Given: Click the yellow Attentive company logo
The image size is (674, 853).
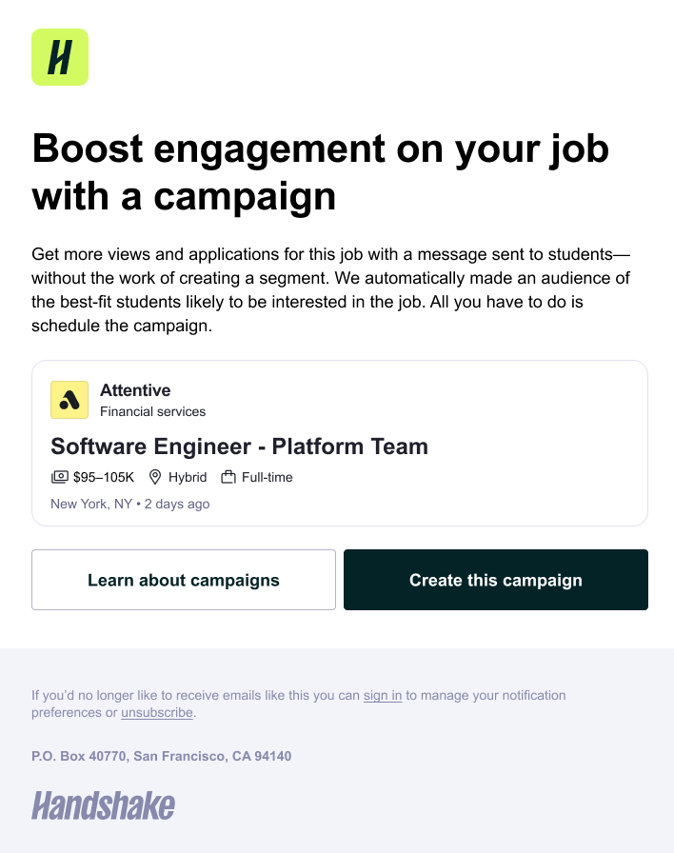Looking at the screenshot, I should click(x=69, y=400).
